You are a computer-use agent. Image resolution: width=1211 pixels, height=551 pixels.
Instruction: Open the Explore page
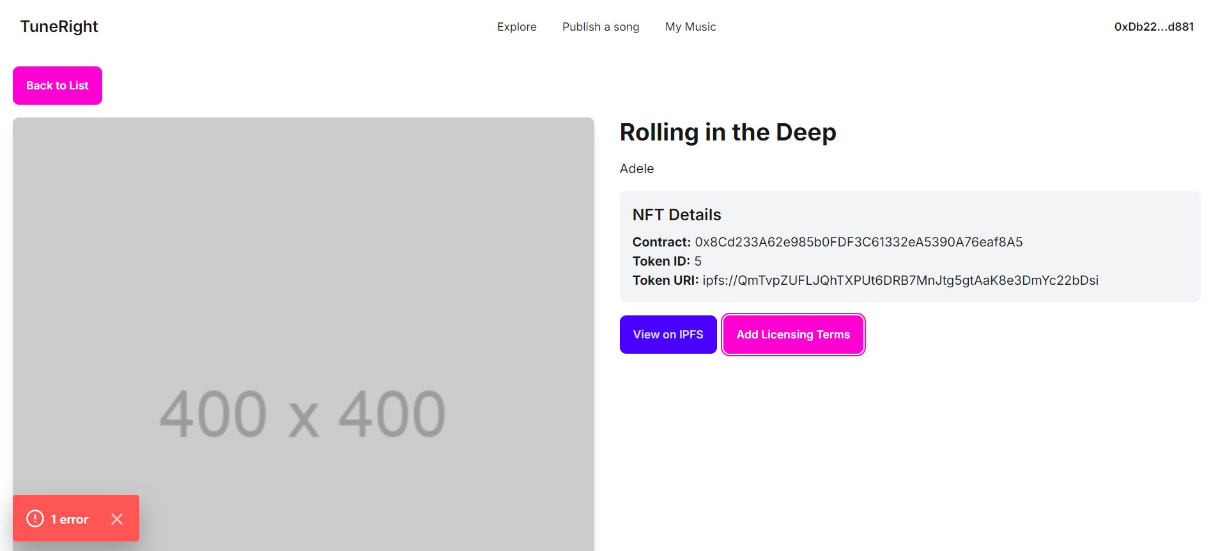point(516,27)
